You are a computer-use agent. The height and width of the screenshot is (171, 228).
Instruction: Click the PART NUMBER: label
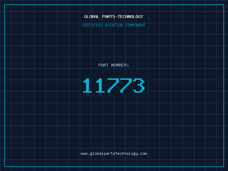click(114, 65)
